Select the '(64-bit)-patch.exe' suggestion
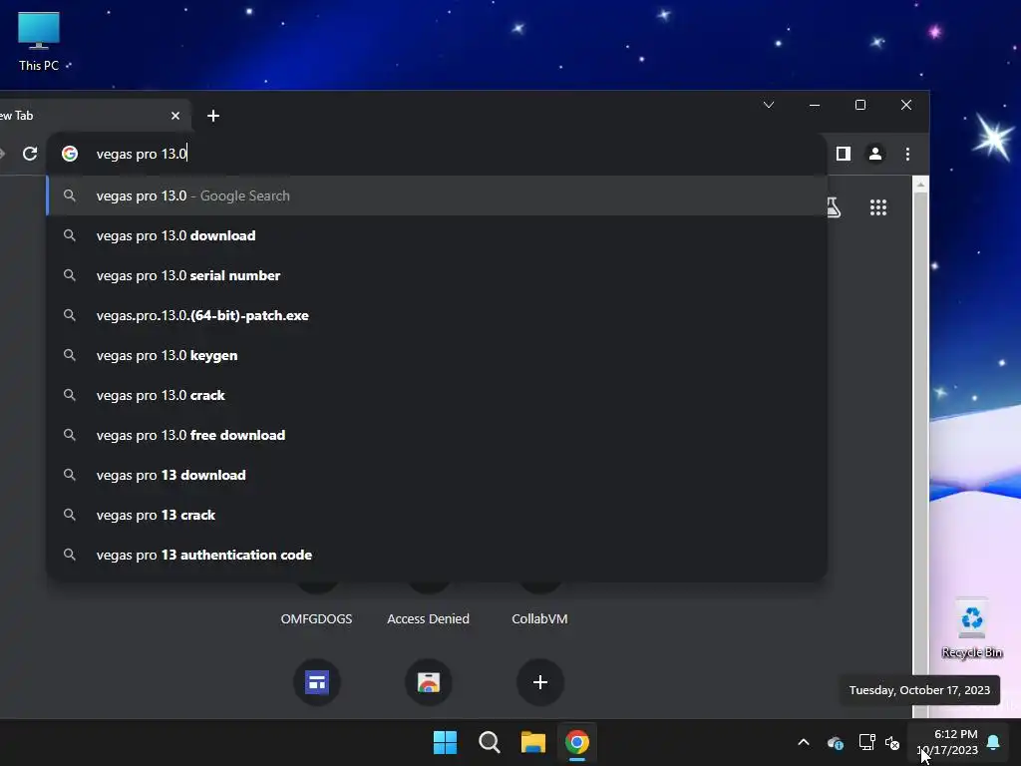Viewport: 1021px width, 766px height. [437, 315]
